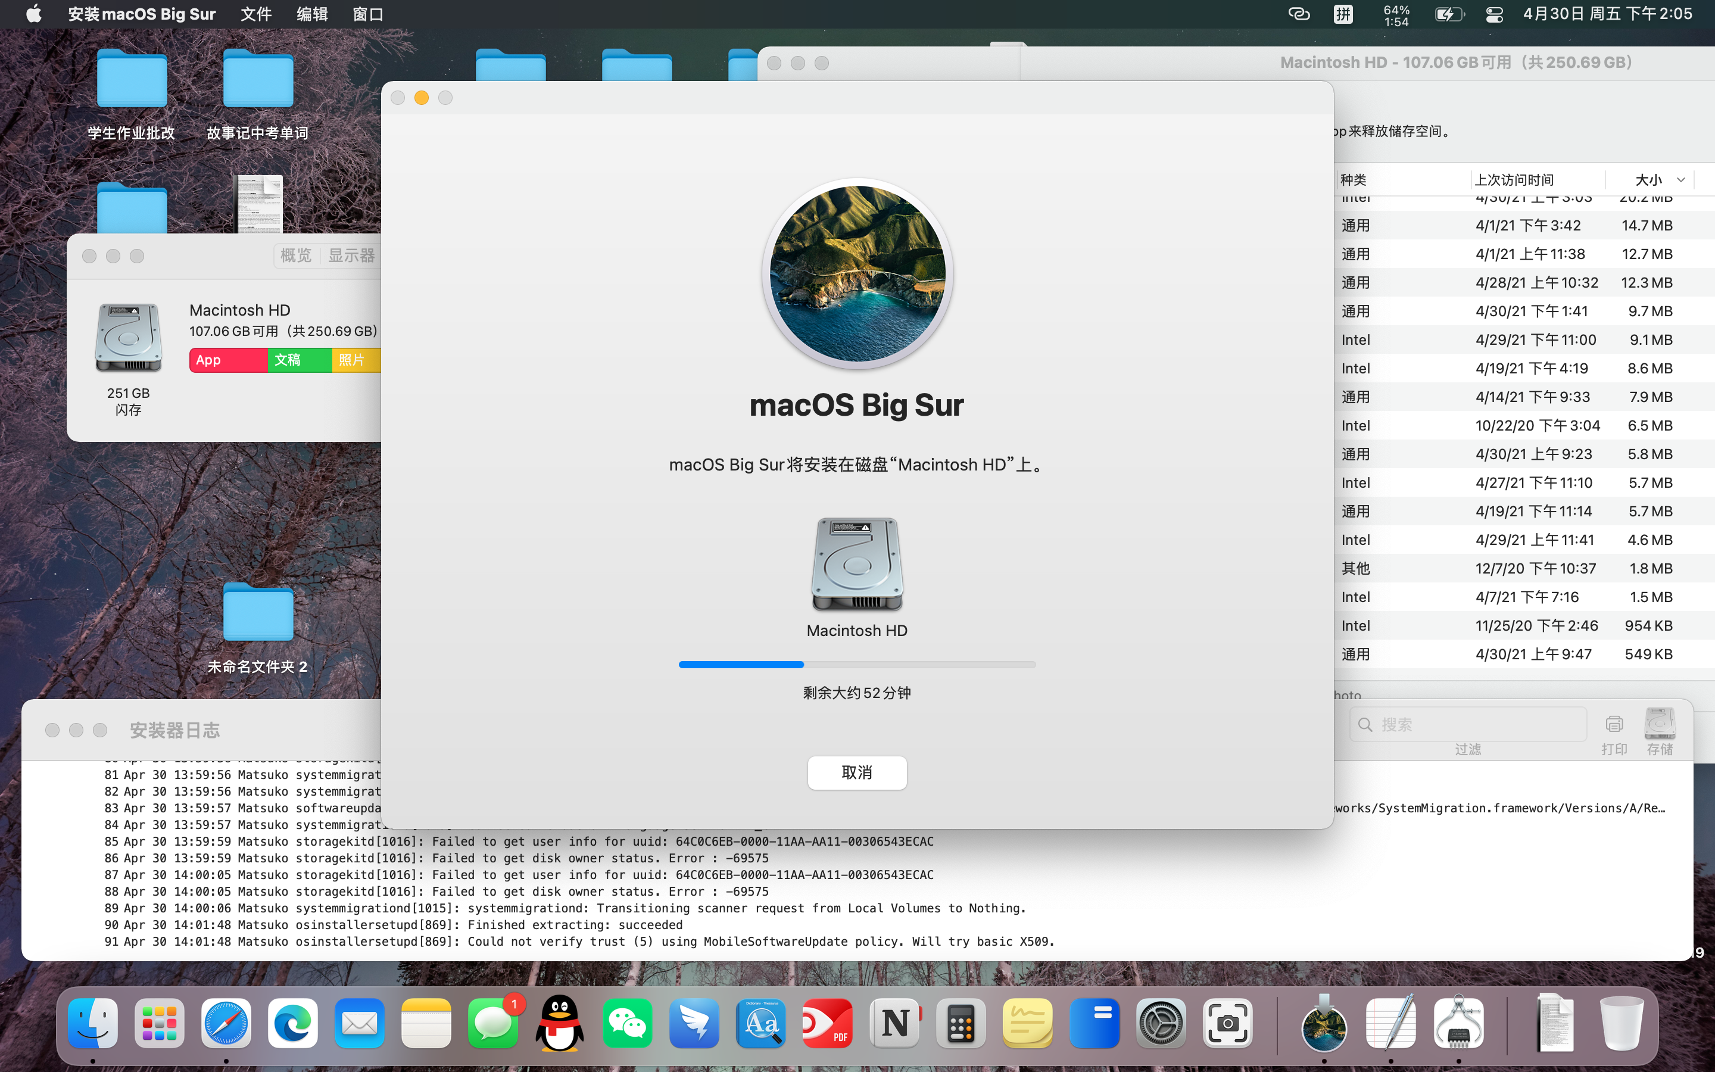Click the battery status icon
Screen dimensions: 1715x1072
point(1448,14)
